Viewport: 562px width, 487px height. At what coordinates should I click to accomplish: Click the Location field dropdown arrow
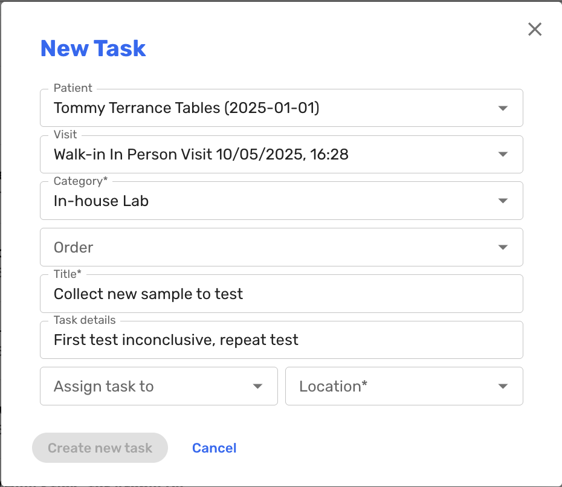pyautogui.click(x=503, y=387)
